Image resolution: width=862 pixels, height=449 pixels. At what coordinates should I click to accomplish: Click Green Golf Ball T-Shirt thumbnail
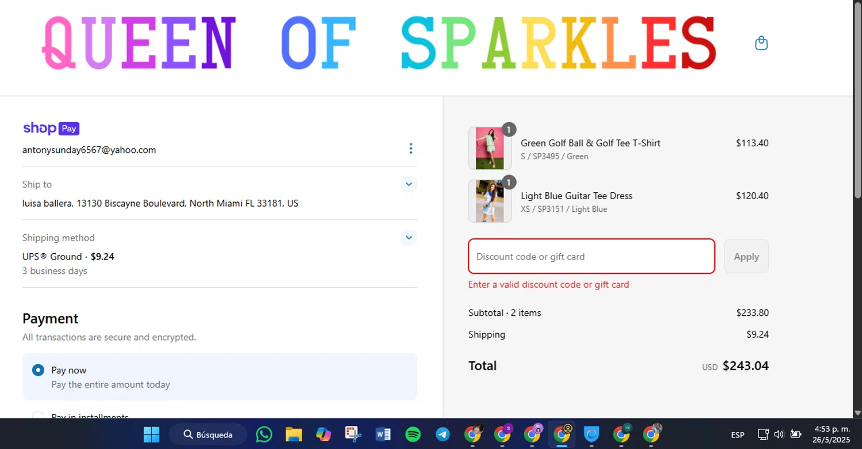coord(490,148)
